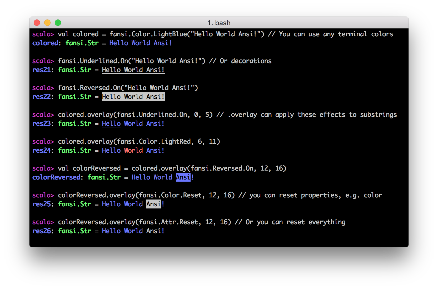
Task: Click plain white "Ansi!" in res26 output
Action: pyautogui.click(x=155, y=231)
